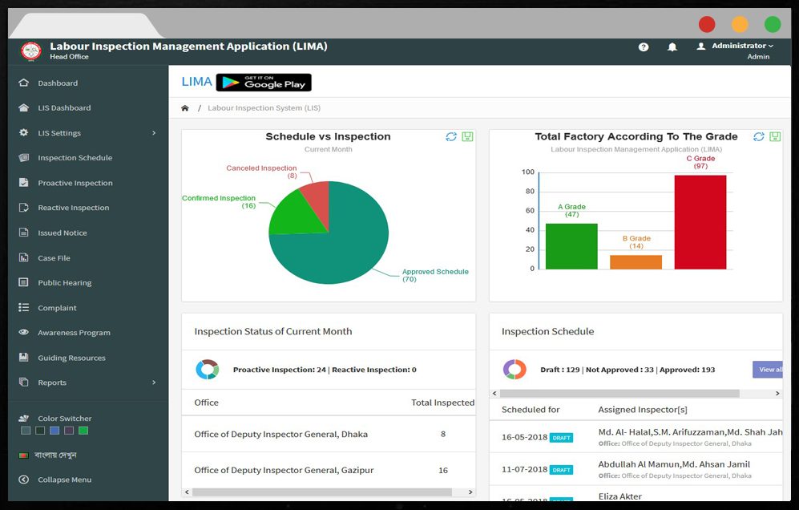Click the View all button

(768, 369)
